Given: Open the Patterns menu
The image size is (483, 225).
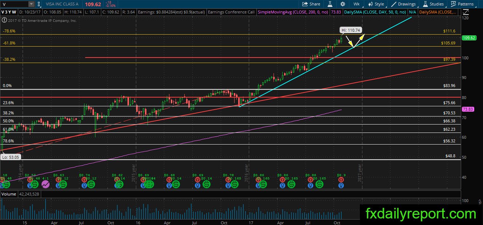Looking at the screenshot, I should coord(463,4).
